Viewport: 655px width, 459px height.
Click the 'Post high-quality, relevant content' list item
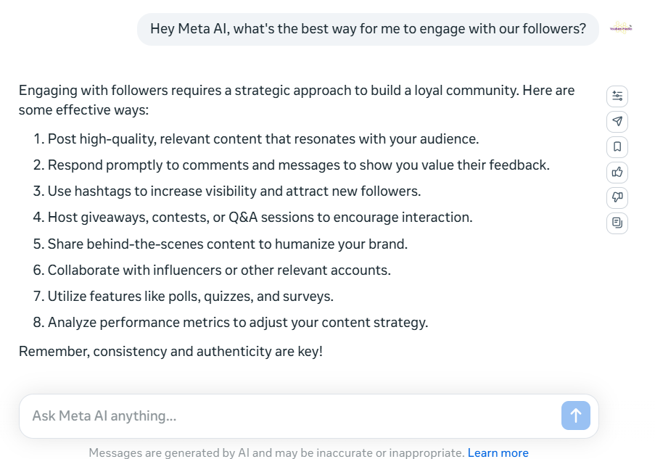[263, 138]
